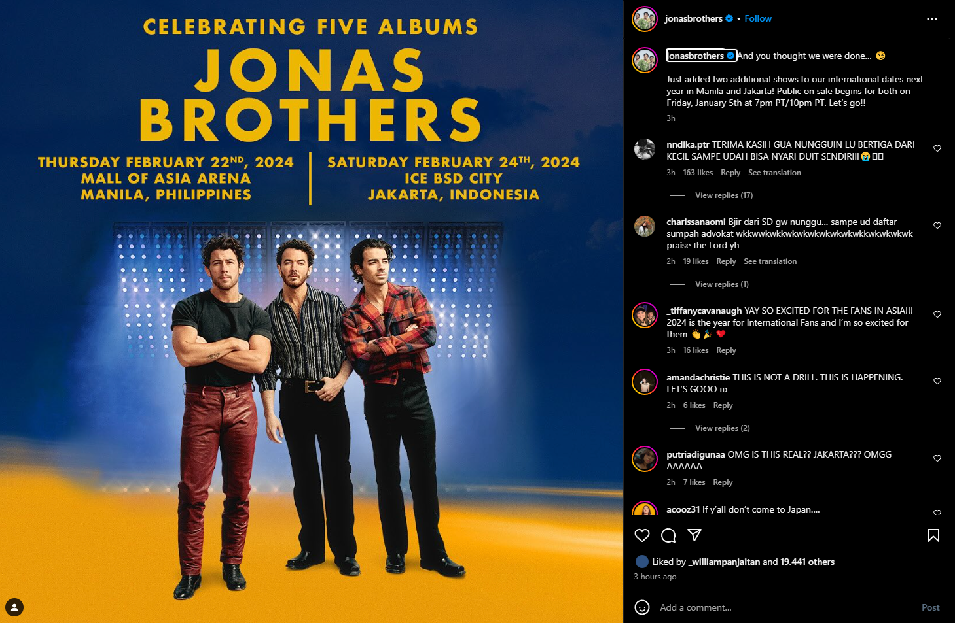Reply to _tiffanycavanaugh's comment
This screenshot has width=955, height=623.
(x=726, y=350)
